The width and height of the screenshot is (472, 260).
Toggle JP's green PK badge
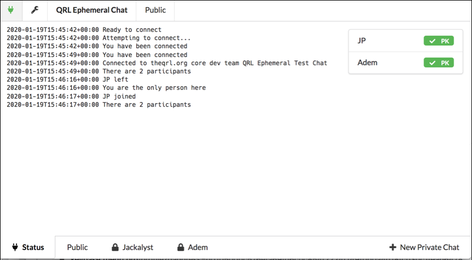[439, 41]
